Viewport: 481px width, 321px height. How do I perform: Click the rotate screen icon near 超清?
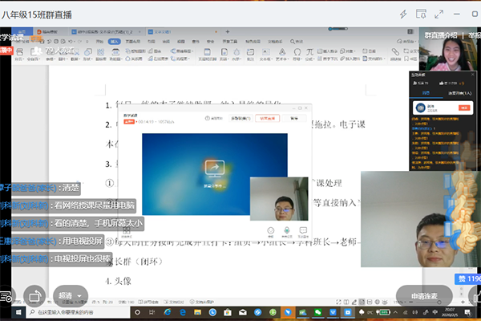point(34,296)
